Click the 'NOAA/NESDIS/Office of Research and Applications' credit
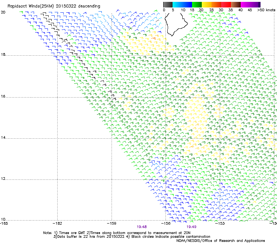 tap(220, 241)
